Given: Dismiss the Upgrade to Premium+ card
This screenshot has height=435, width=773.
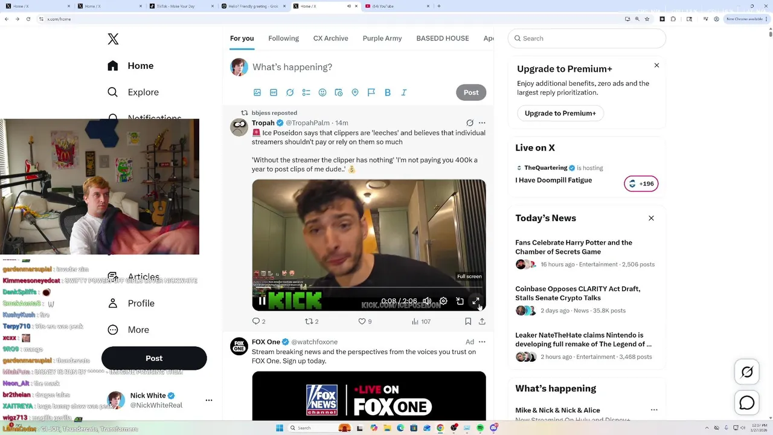Looking at the screenshot, I should pyautogui.click(x=656, y=65).
